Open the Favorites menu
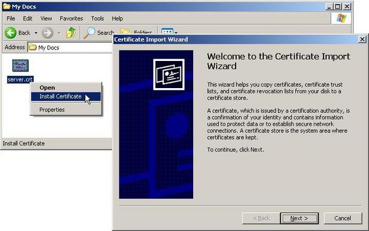This screenshot has width=369, height=231. (x=71, y=18)
